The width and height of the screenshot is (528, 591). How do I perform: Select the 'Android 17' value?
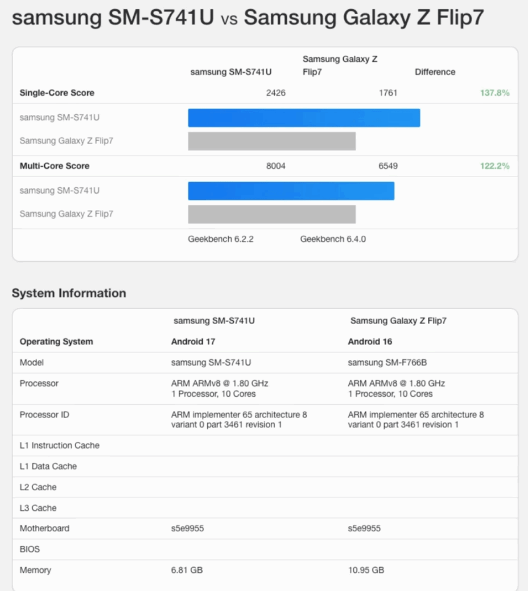point(193,342)
